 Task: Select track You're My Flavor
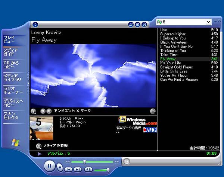point(189,75)
